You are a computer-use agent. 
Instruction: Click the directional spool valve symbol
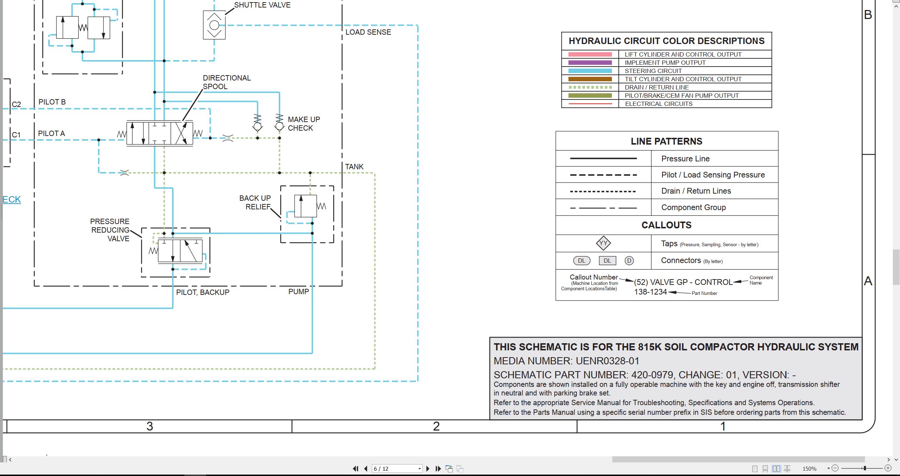[160, 133]
